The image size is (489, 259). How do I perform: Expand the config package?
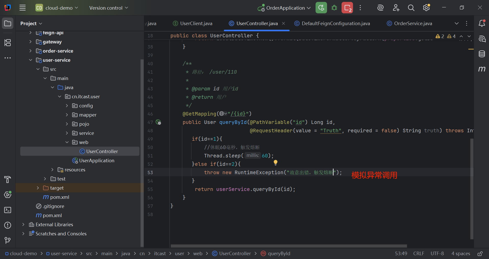pos(67,106)
